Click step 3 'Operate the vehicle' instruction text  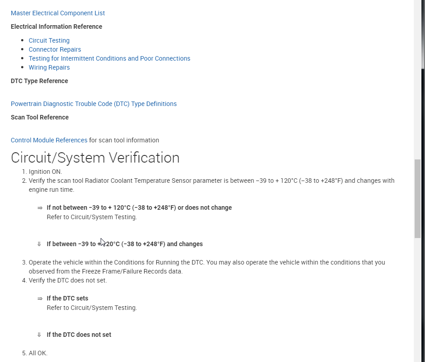tap(207, 262)
